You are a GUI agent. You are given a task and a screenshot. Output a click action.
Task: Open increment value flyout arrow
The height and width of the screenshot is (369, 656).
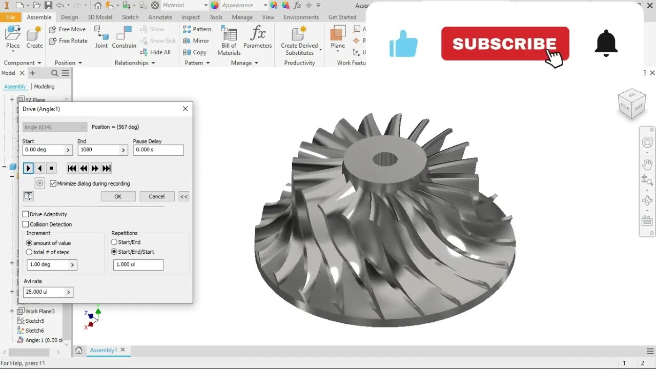(72, 265)
